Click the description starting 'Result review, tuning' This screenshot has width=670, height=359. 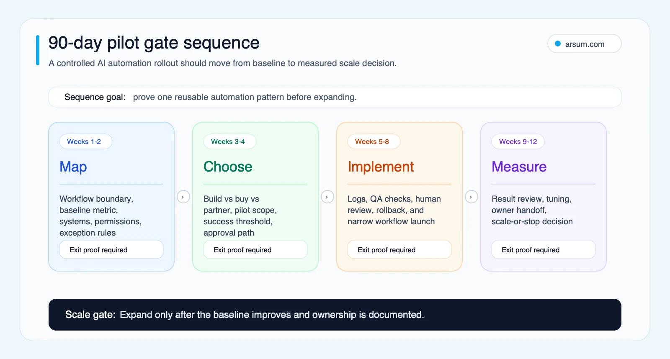532,210
